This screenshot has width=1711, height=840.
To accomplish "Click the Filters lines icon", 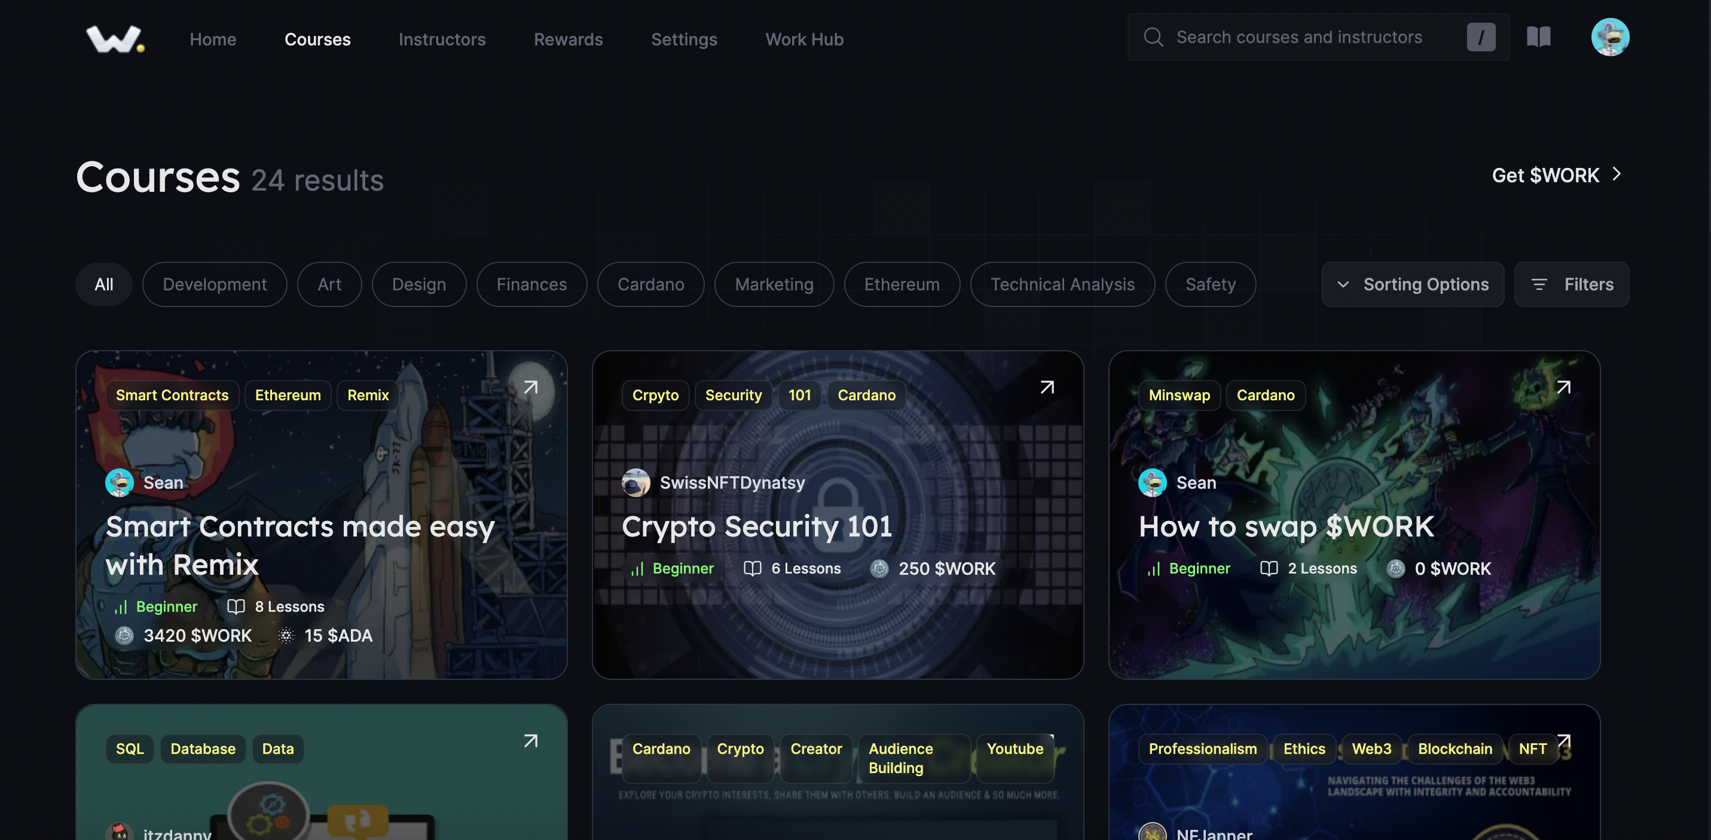I will 1539,284.
